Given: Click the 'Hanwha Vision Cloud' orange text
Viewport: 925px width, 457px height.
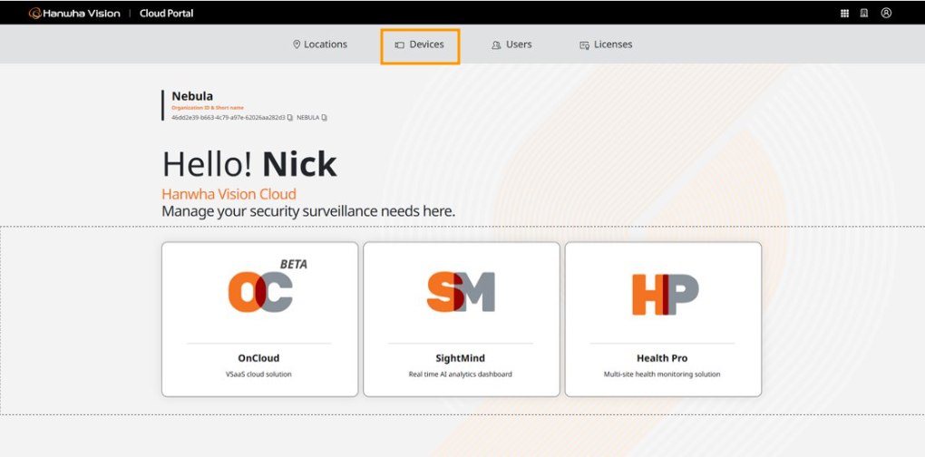Looking at the screenshot, I should pos(229,194).
